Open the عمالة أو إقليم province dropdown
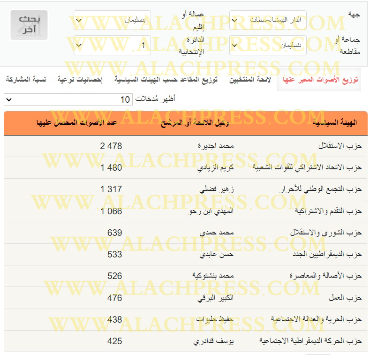This screenshot has width=370, height=355. click(113, 20)
